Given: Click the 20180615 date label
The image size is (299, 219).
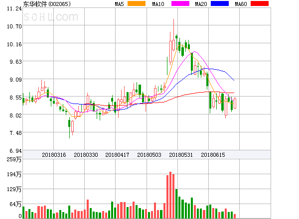Looking at the screenshot, I should (x=213, y=155).
